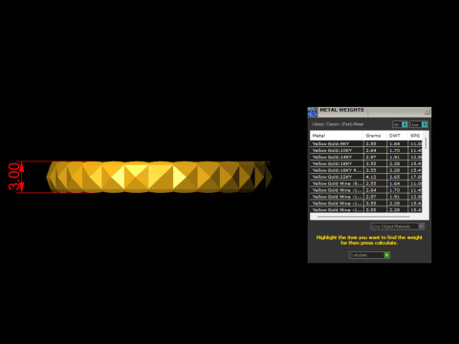This screenshot has height=344, width=459.
Task: Click the Metal column header
Action: [337, 136]
